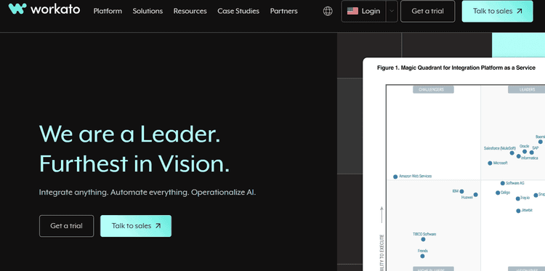Click the Login button

[x=364, y=11]
